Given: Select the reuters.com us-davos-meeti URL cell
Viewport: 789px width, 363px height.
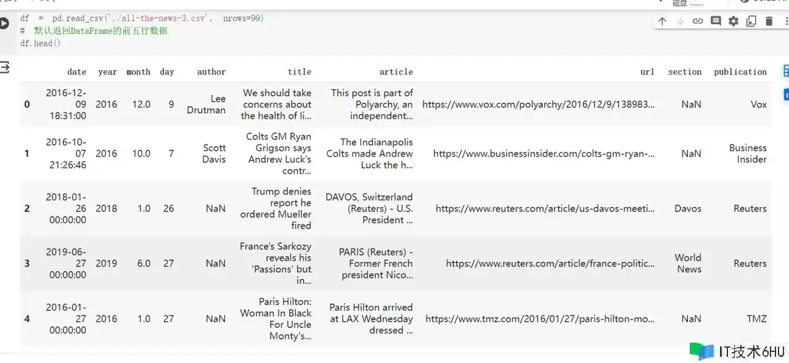Looking at the screenshot, I should click(x=546, y=208).
